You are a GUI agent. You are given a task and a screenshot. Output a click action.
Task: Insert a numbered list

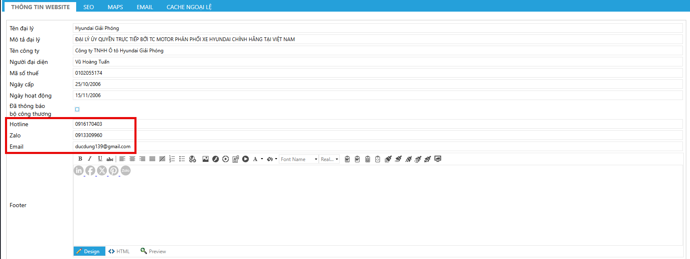172,159
